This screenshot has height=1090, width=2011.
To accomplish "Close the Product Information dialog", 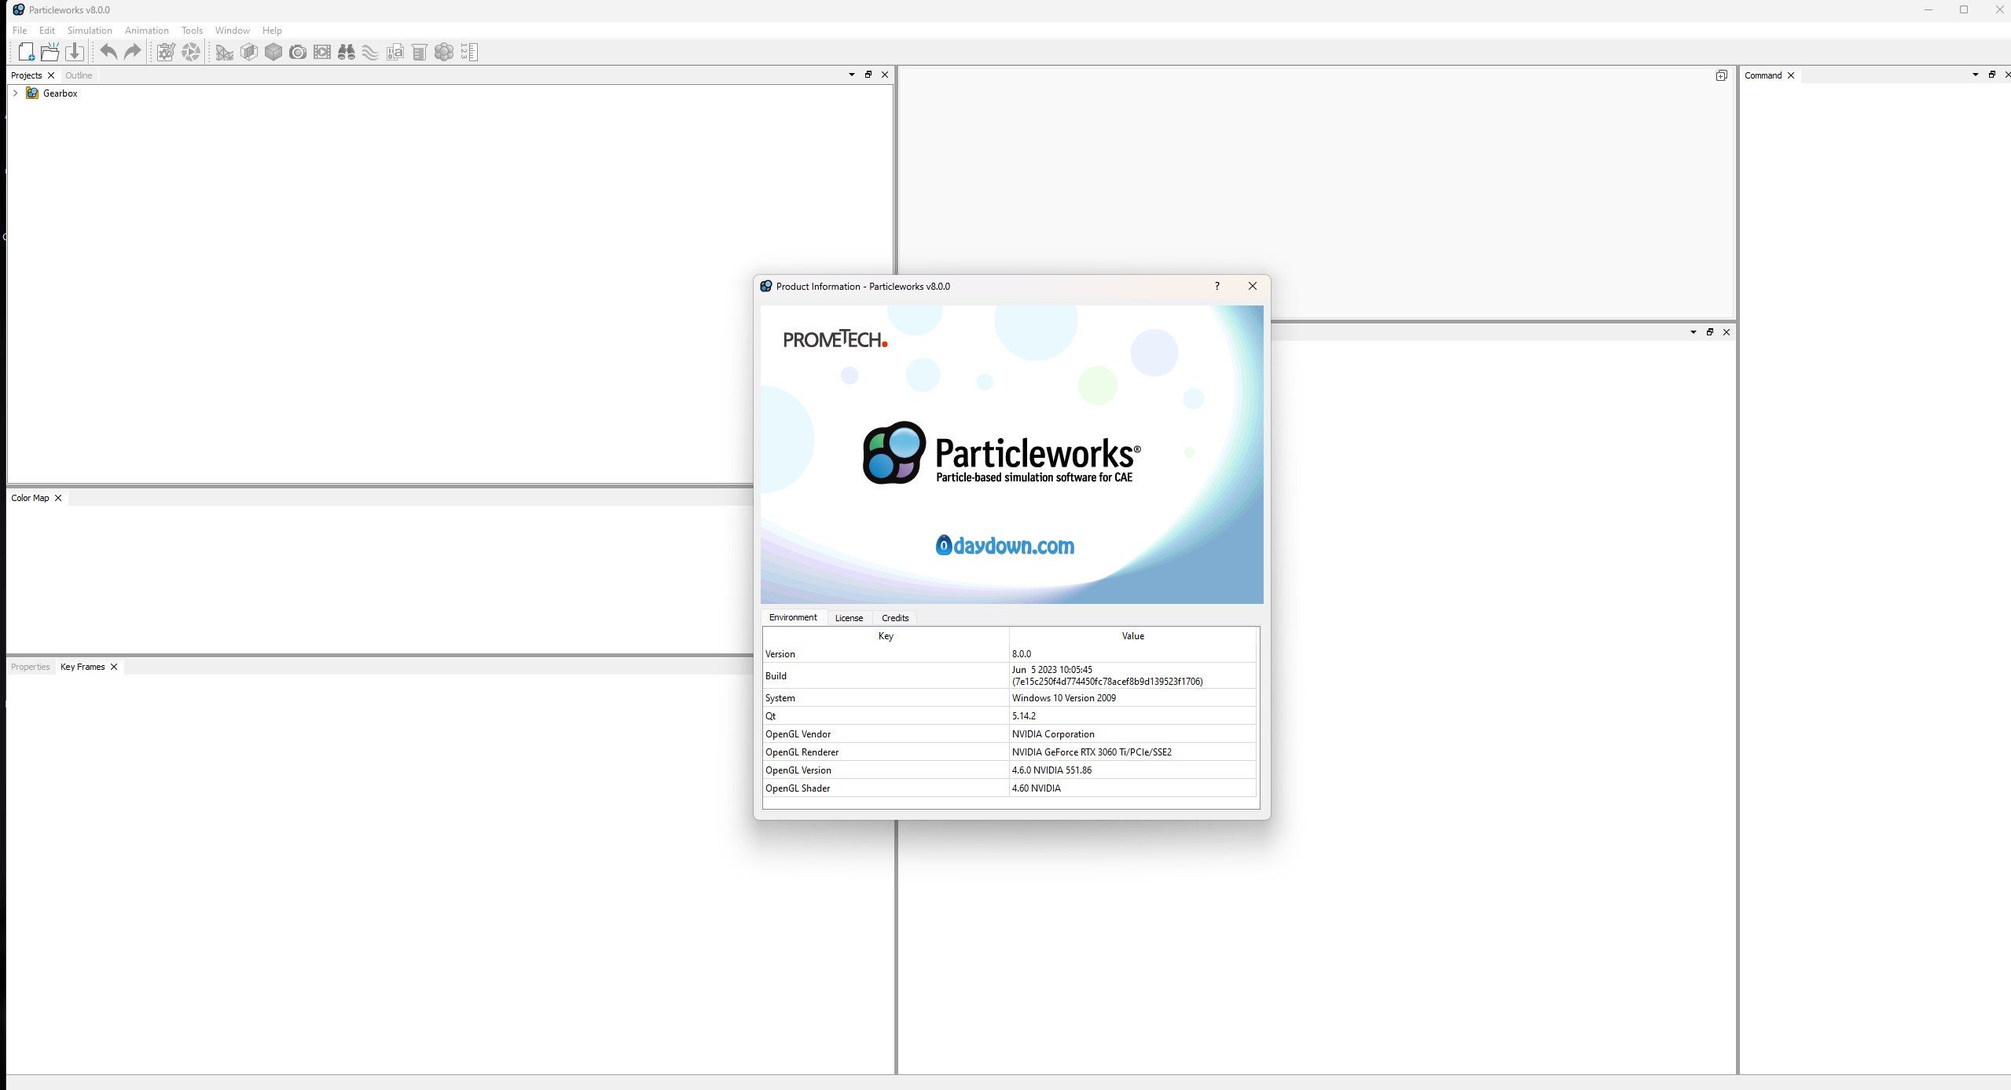I will tap(1253, 286).
